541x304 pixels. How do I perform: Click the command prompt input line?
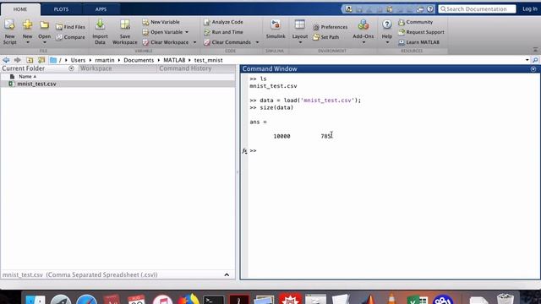393,150
